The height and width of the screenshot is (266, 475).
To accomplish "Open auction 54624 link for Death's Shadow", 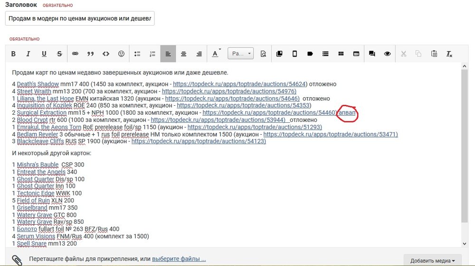I will tap(239, 84).
